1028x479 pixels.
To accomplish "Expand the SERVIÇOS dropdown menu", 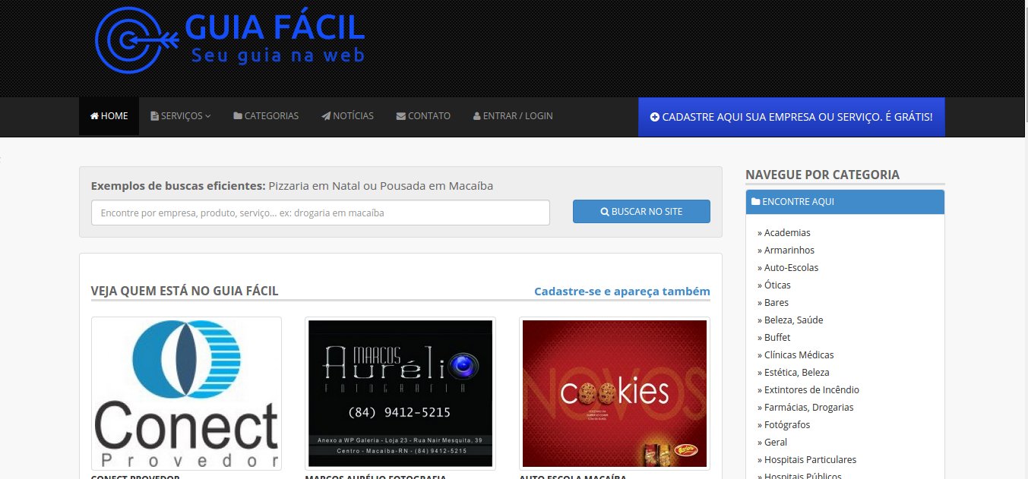I will [x=181, y=116].
